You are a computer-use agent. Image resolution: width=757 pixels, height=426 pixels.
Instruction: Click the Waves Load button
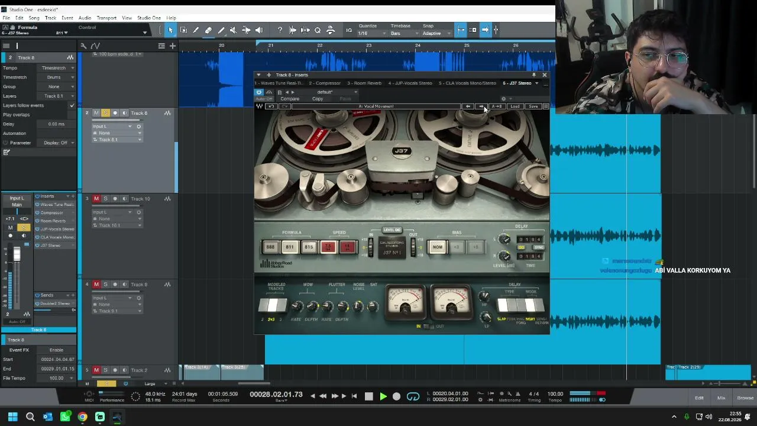click(515, 106)
